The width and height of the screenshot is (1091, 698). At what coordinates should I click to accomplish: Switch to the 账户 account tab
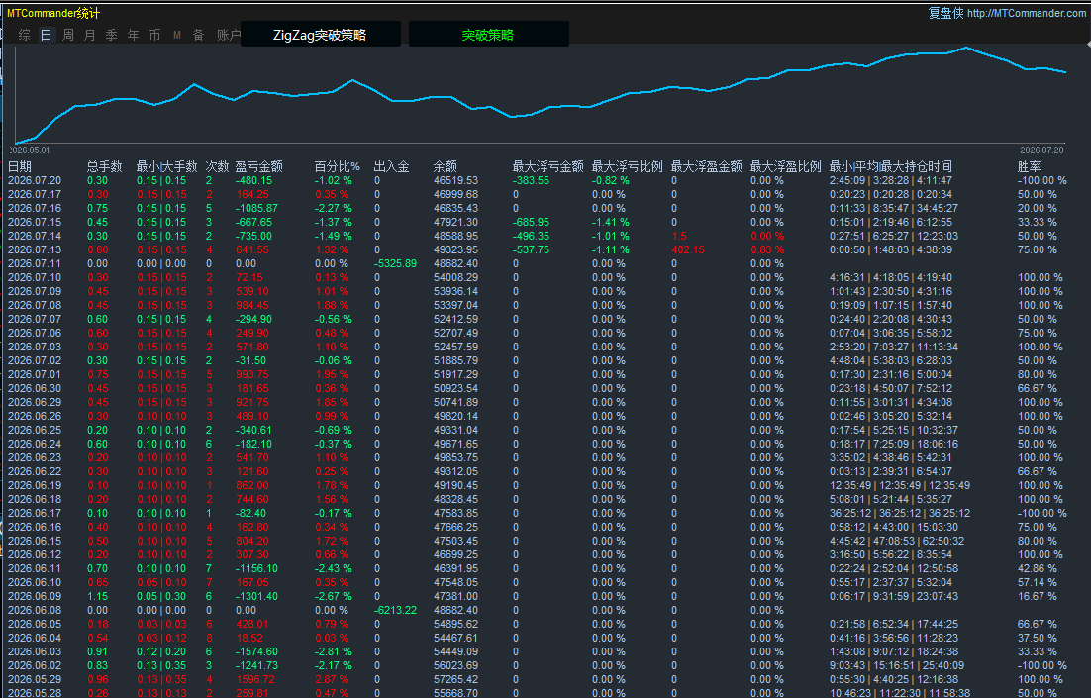click(x=229, y=35)
